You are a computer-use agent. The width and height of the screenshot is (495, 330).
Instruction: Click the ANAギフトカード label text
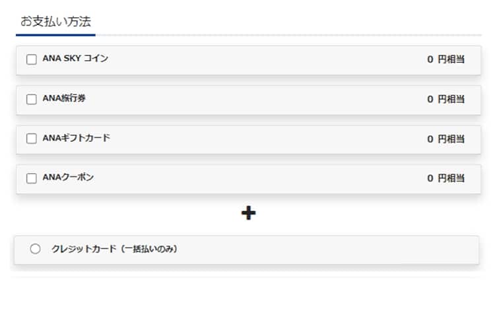click(76, 138)
